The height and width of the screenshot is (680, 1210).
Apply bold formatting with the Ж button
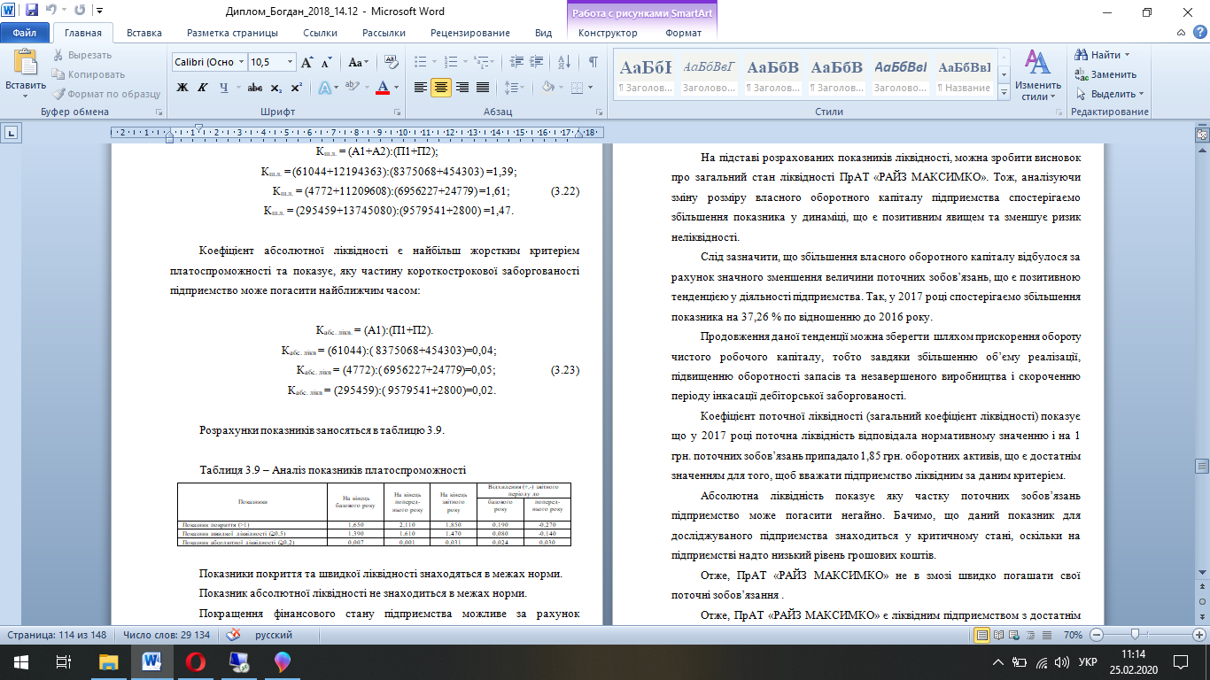(182, 88)
